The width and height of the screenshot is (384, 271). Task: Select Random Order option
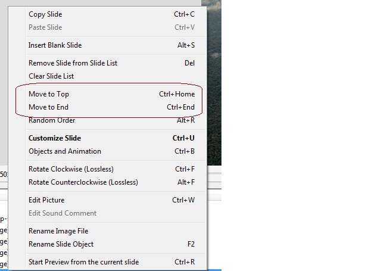(x=107, y=120)
